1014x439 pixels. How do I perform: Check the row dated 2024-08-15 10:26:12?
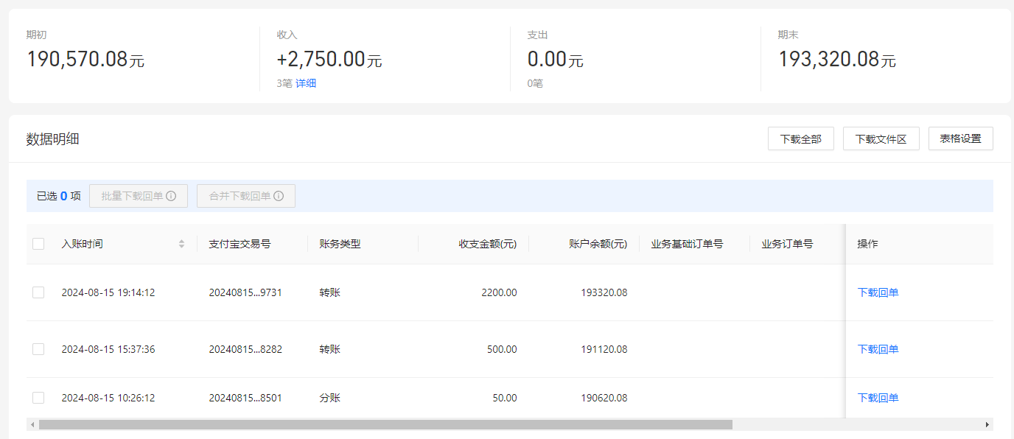point(38,398)
